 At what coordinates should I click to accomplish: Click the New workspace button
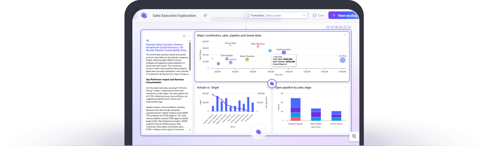click(344, 15)
